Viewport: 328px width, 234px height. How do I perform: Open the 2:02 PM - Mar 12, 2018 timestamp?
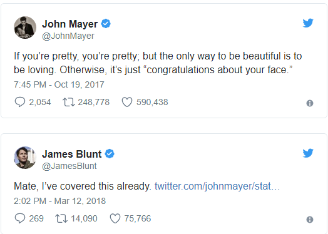click(x=60, y=201)
